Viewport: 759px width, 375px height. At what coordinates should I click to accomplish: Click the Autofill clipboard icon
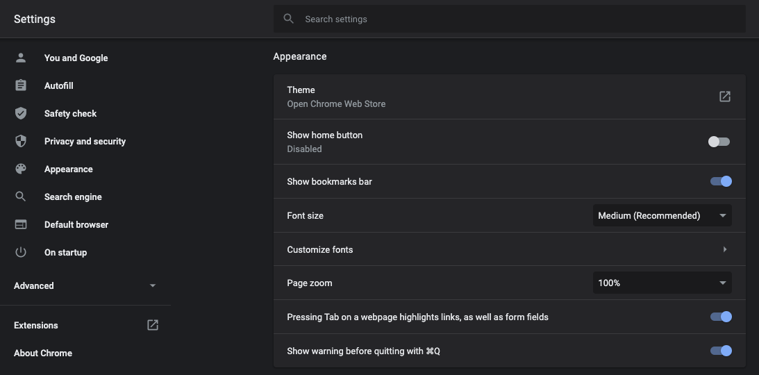(21, 85)
